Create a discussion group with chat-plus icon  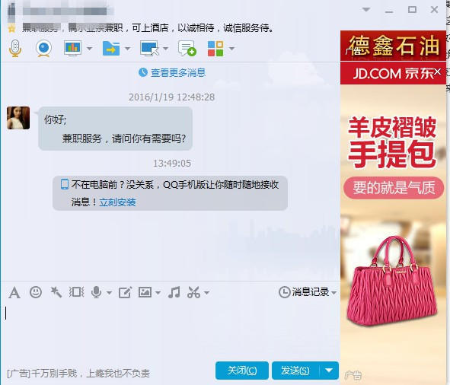[x=187, y=48]
